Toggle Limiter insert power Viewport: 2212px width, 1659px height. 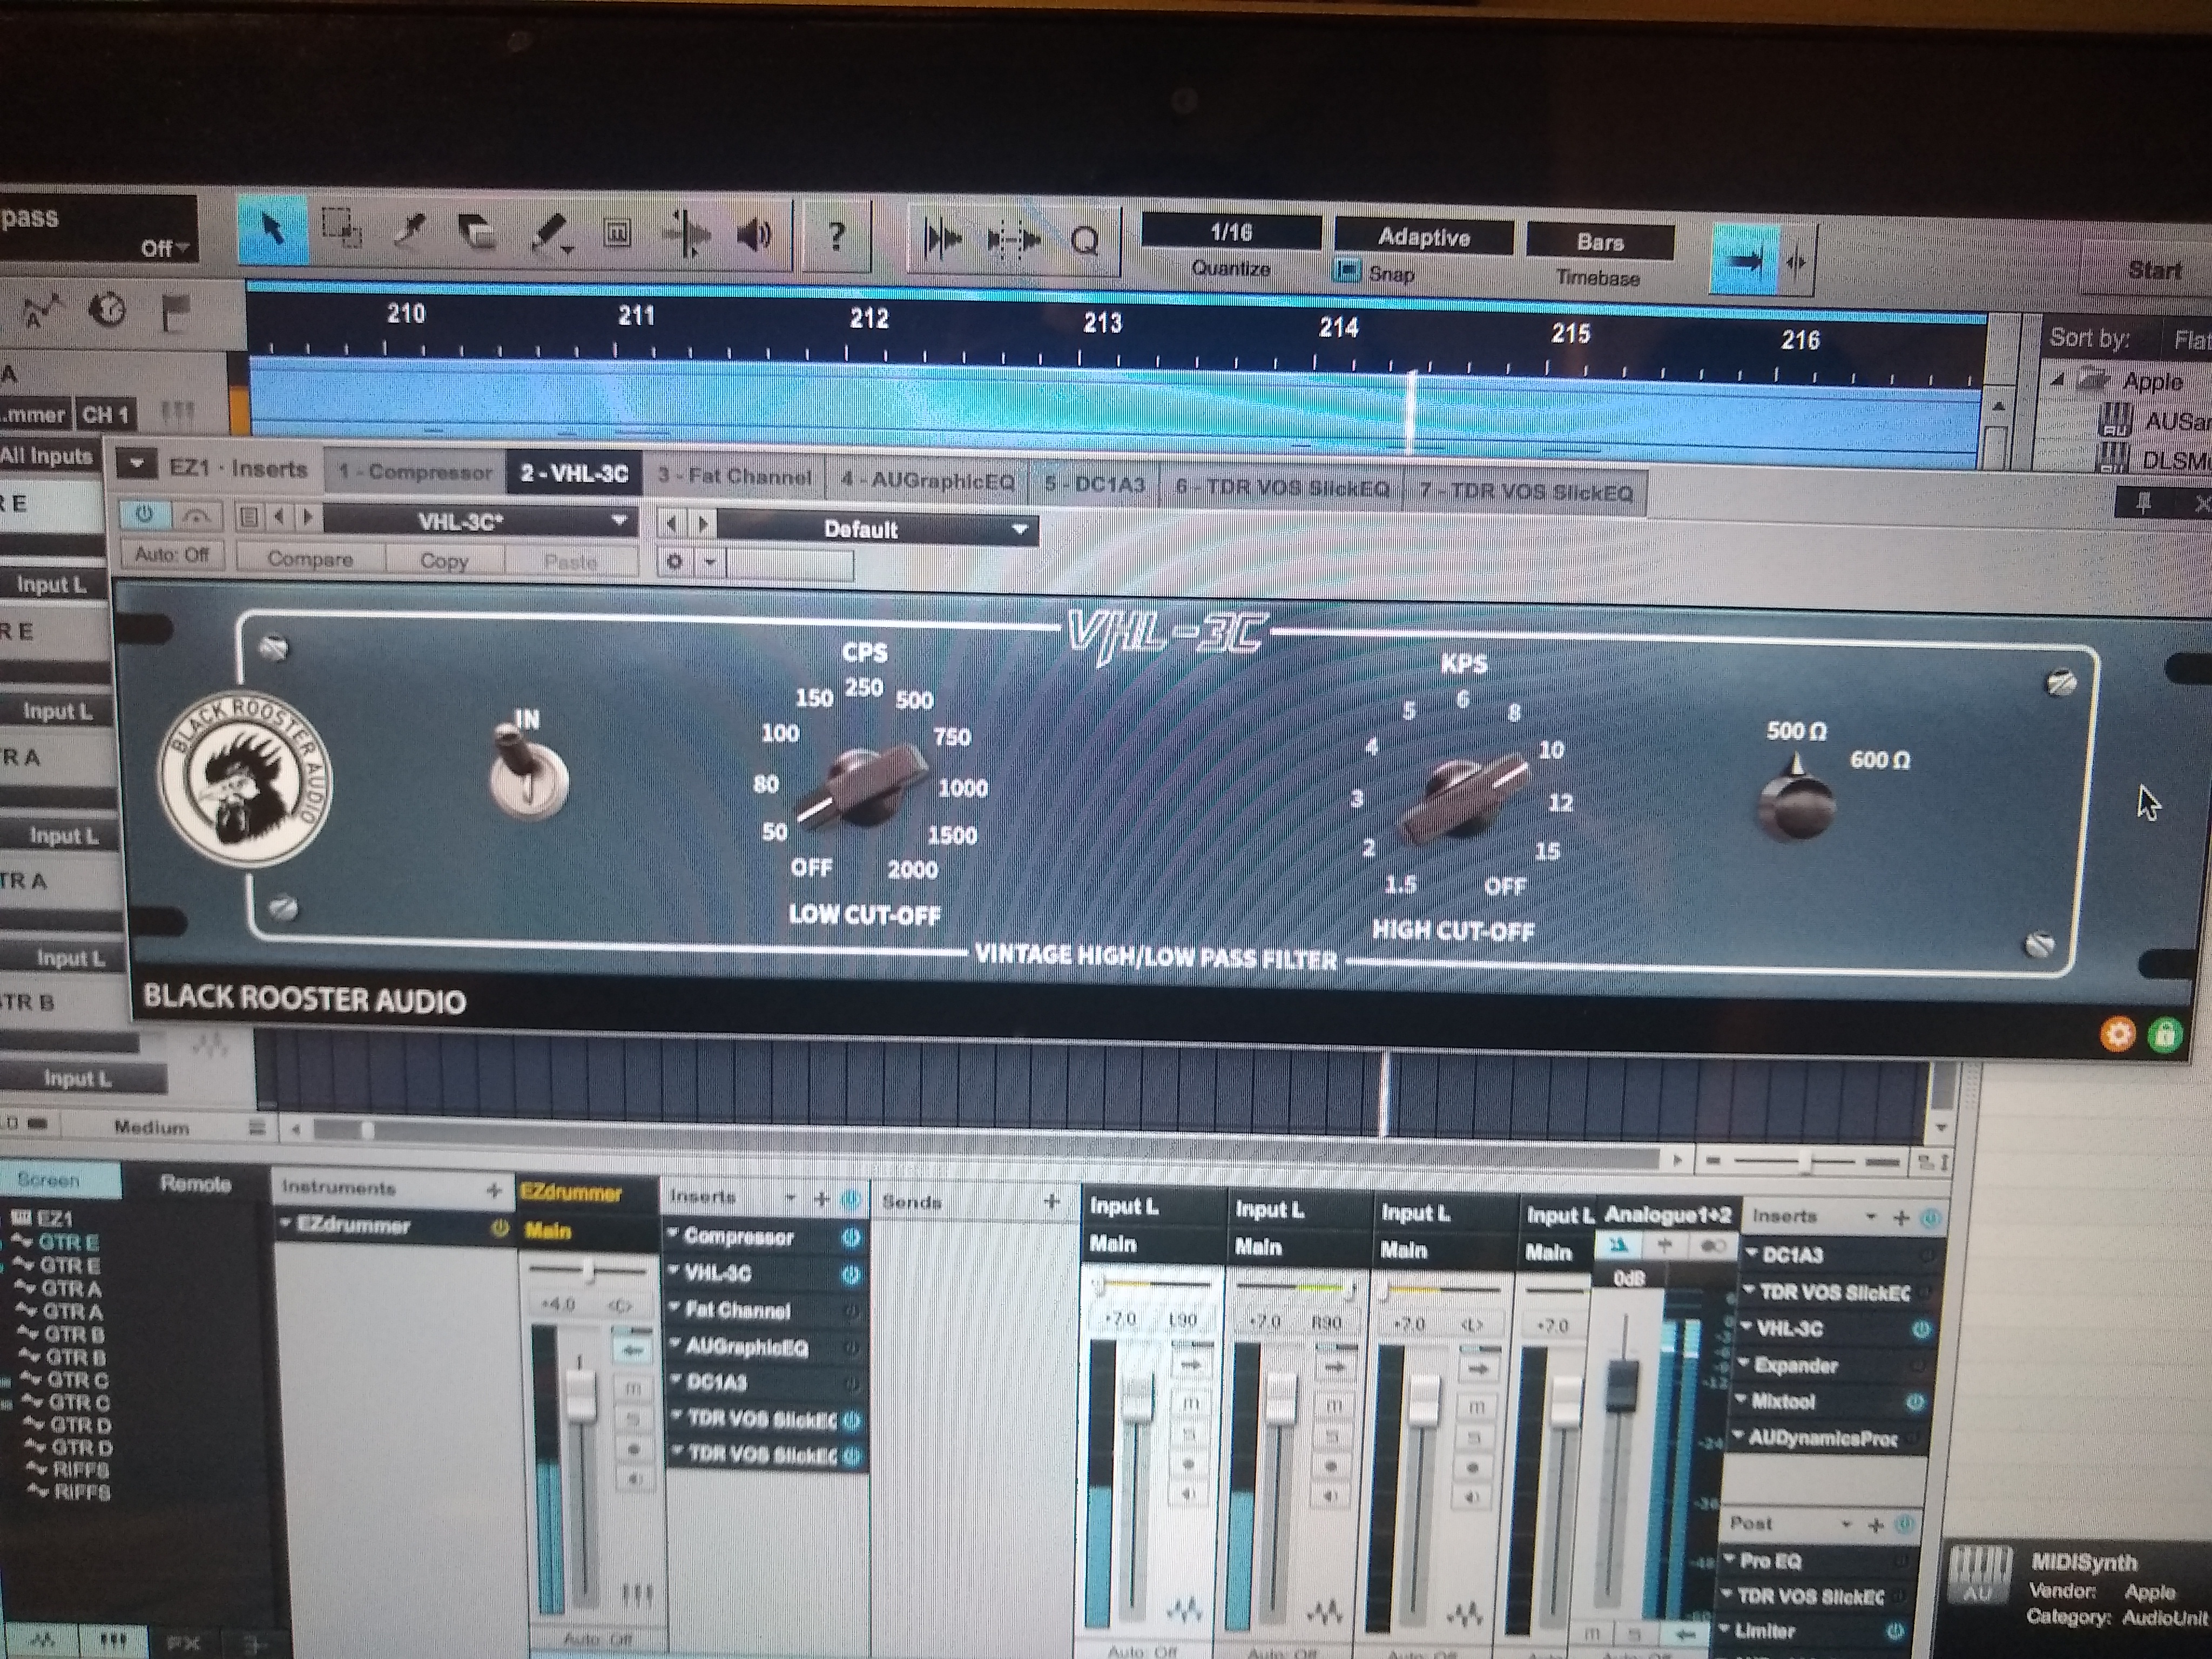(1896, 1631)
